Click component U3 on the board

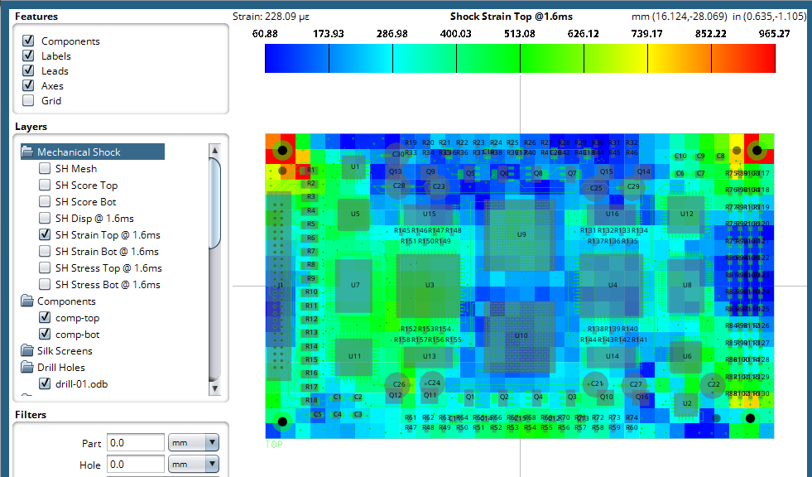pos(430,285)
